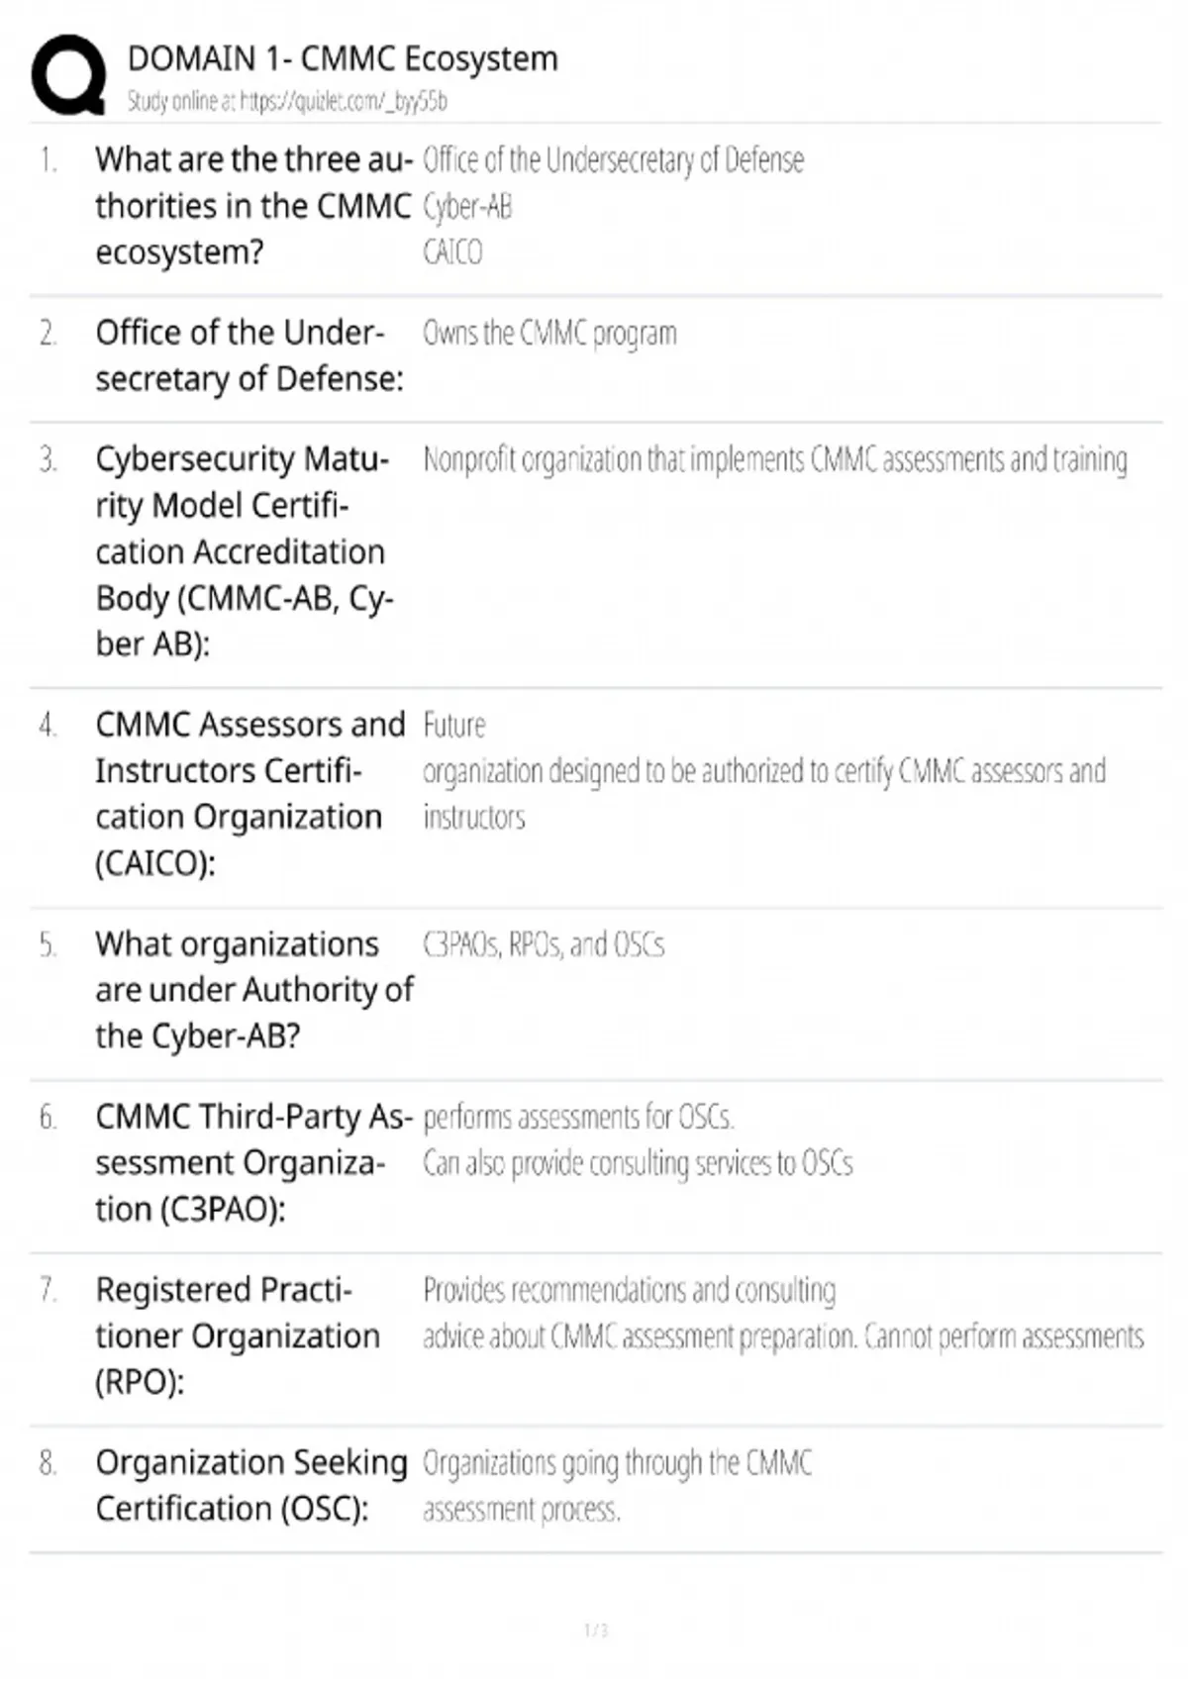This screenshot has width=1188, height=1683.
Task: Select the CMMC Third-Party Assessment Organization term
Action: pos(252,1162)
